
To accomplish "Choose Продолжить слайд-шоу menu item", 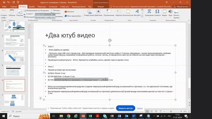I will click(45, 18).
